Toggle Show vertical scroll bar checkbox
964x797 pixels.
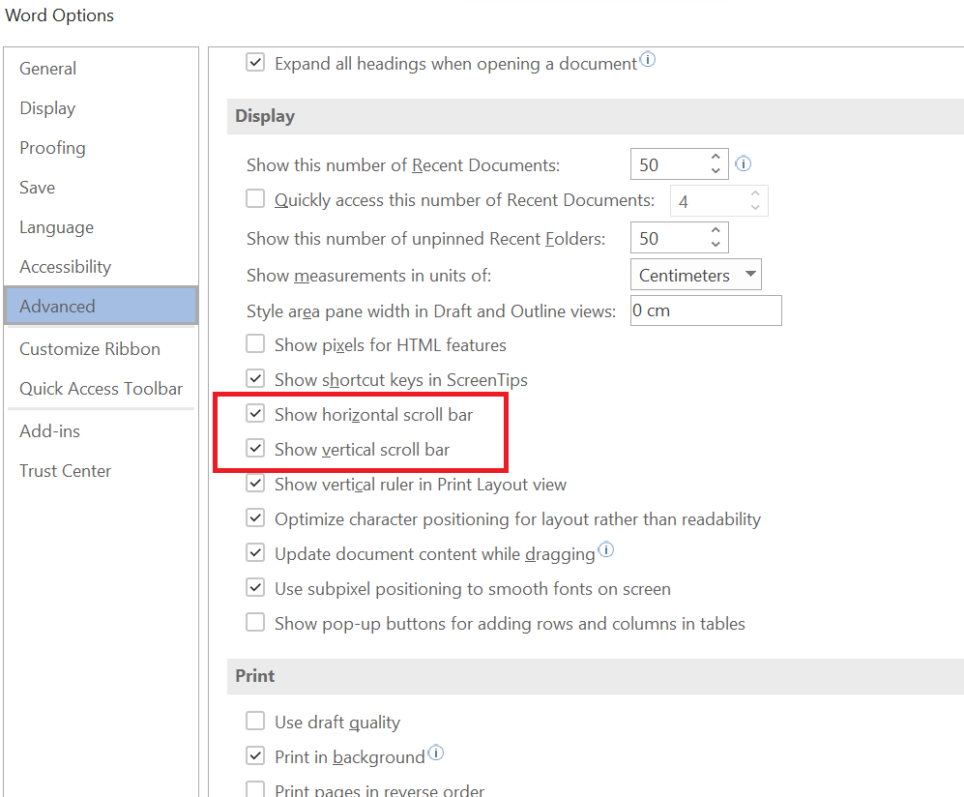[255, 449]
